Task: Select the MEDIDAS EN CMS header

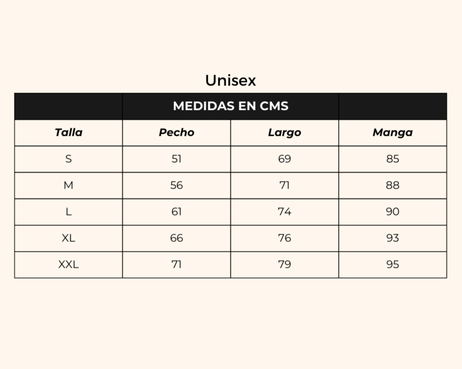Action: point(230,106)
